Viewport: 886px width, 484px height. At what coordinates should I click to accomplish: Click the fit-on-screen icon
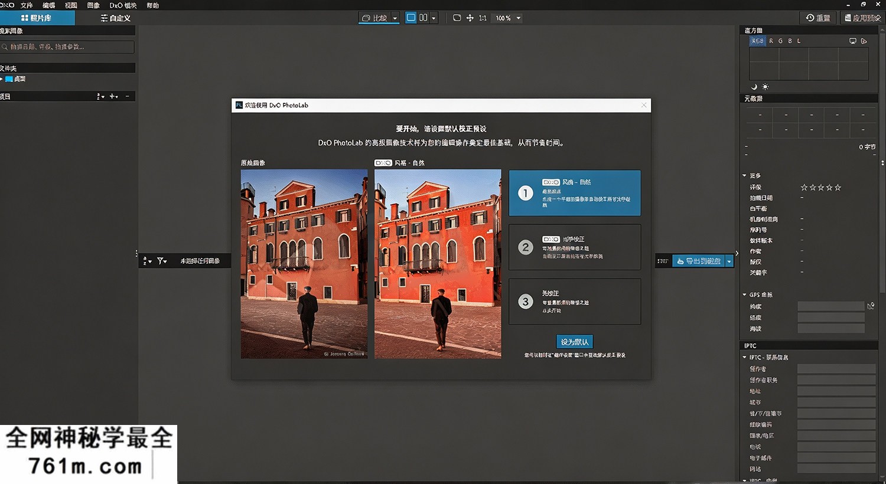click(457, 18)
